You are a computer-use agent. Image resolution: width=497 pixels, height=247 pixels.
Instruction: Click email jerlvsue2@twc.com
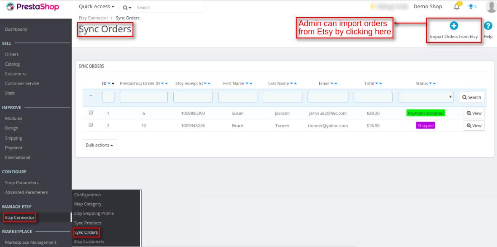(328, 113)
